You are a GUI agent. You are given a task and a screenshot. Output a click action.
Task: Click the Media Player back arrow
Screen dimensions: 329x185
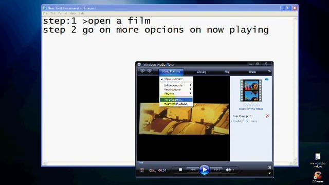click(x=142, y=71)
